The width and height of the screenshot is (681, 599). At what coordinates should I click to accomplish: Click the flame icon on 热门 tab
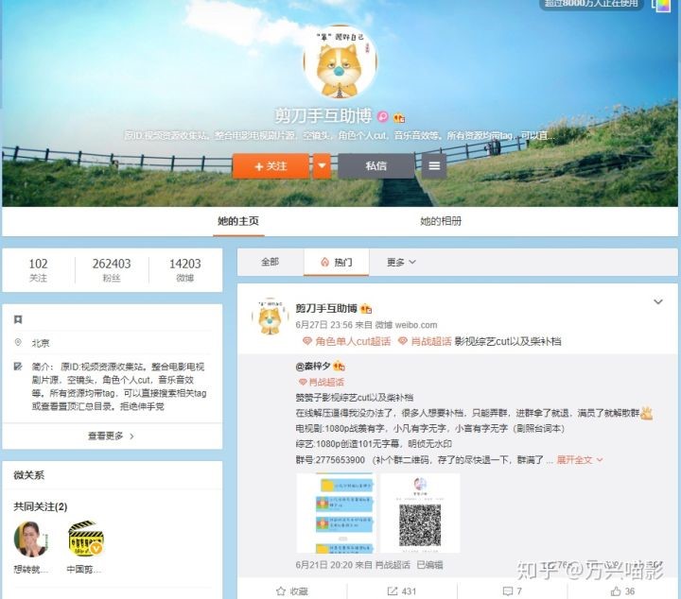(x=324, y=262)
